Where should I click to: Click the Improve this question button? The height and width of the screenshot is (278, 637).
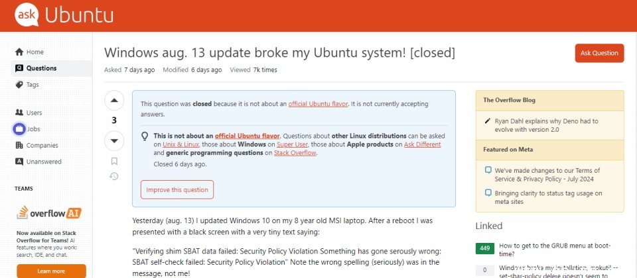pos(177,190)
